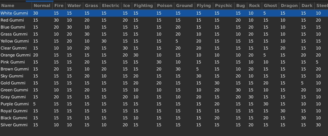Click the Gray Gummi Rock value cell

point(251,97)
